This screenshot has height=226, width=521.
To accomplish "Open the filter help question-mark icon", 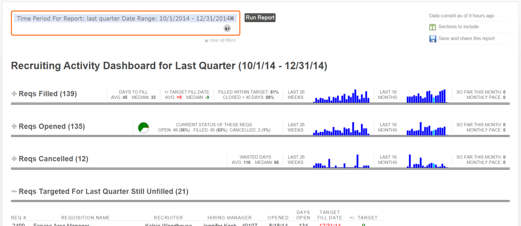I will click(x=227, y=29).
